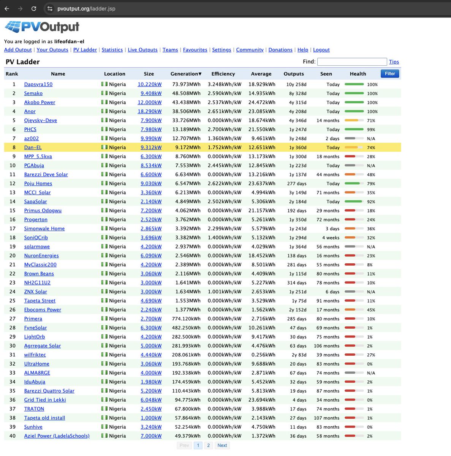Click the Size column header
The width and height of the screenshot is (451, 456).
[x=149, y=74]
